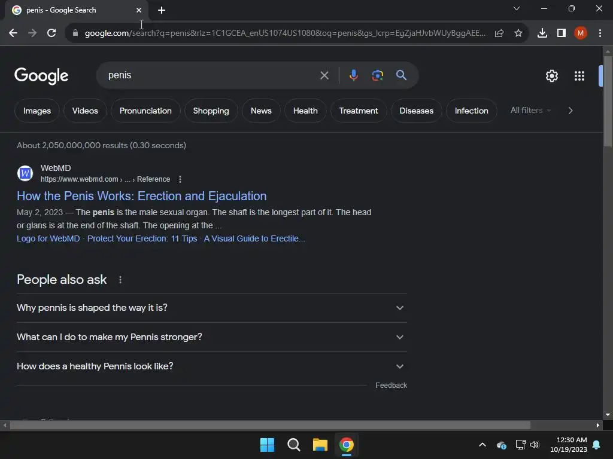Expand 'healthy Pennis look like' question
The width and height of the screenshot is (613, 459).
tap(211, 366)
